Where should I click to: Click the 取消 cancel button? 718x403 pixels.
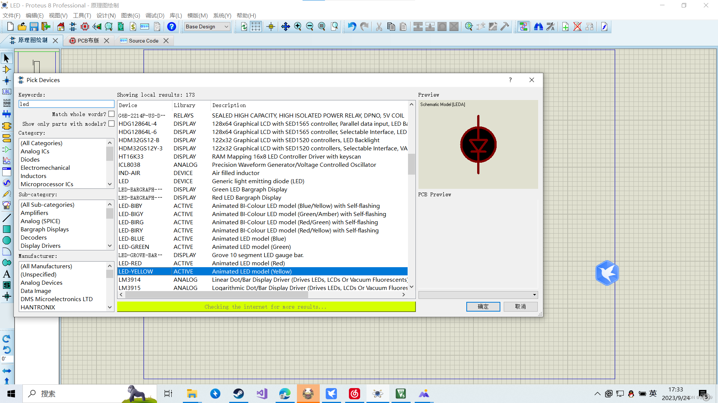pyautogui.click(x=520, y=306)
